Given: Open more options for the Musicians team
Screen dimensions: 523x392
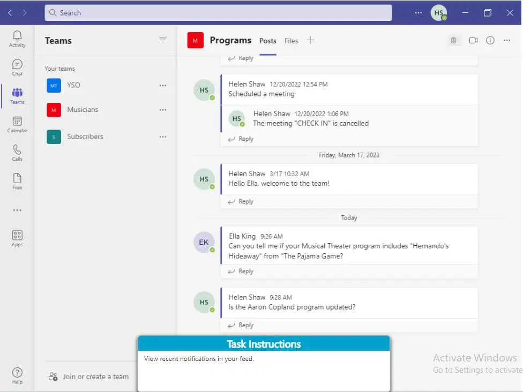Looking at the screenshot, I should click(x=163, y=110).
